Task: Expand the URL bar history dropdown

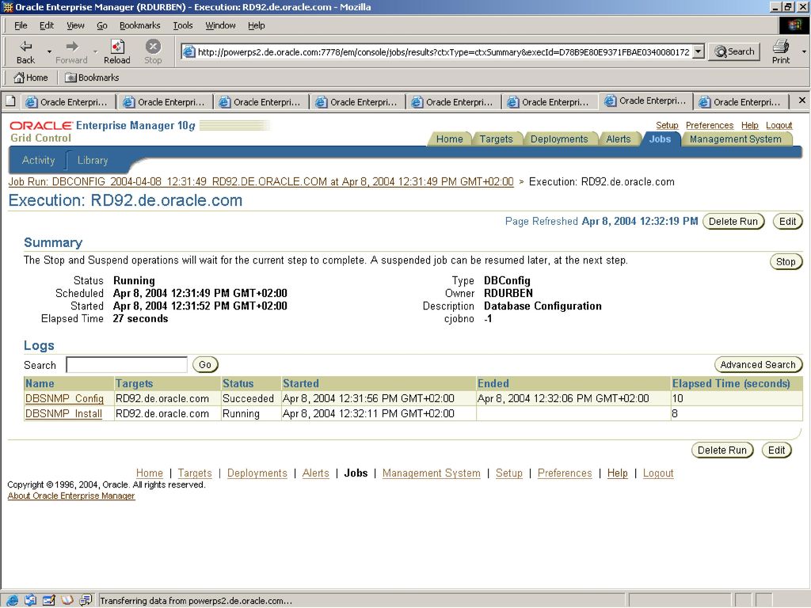Action: tap(699, 51)
